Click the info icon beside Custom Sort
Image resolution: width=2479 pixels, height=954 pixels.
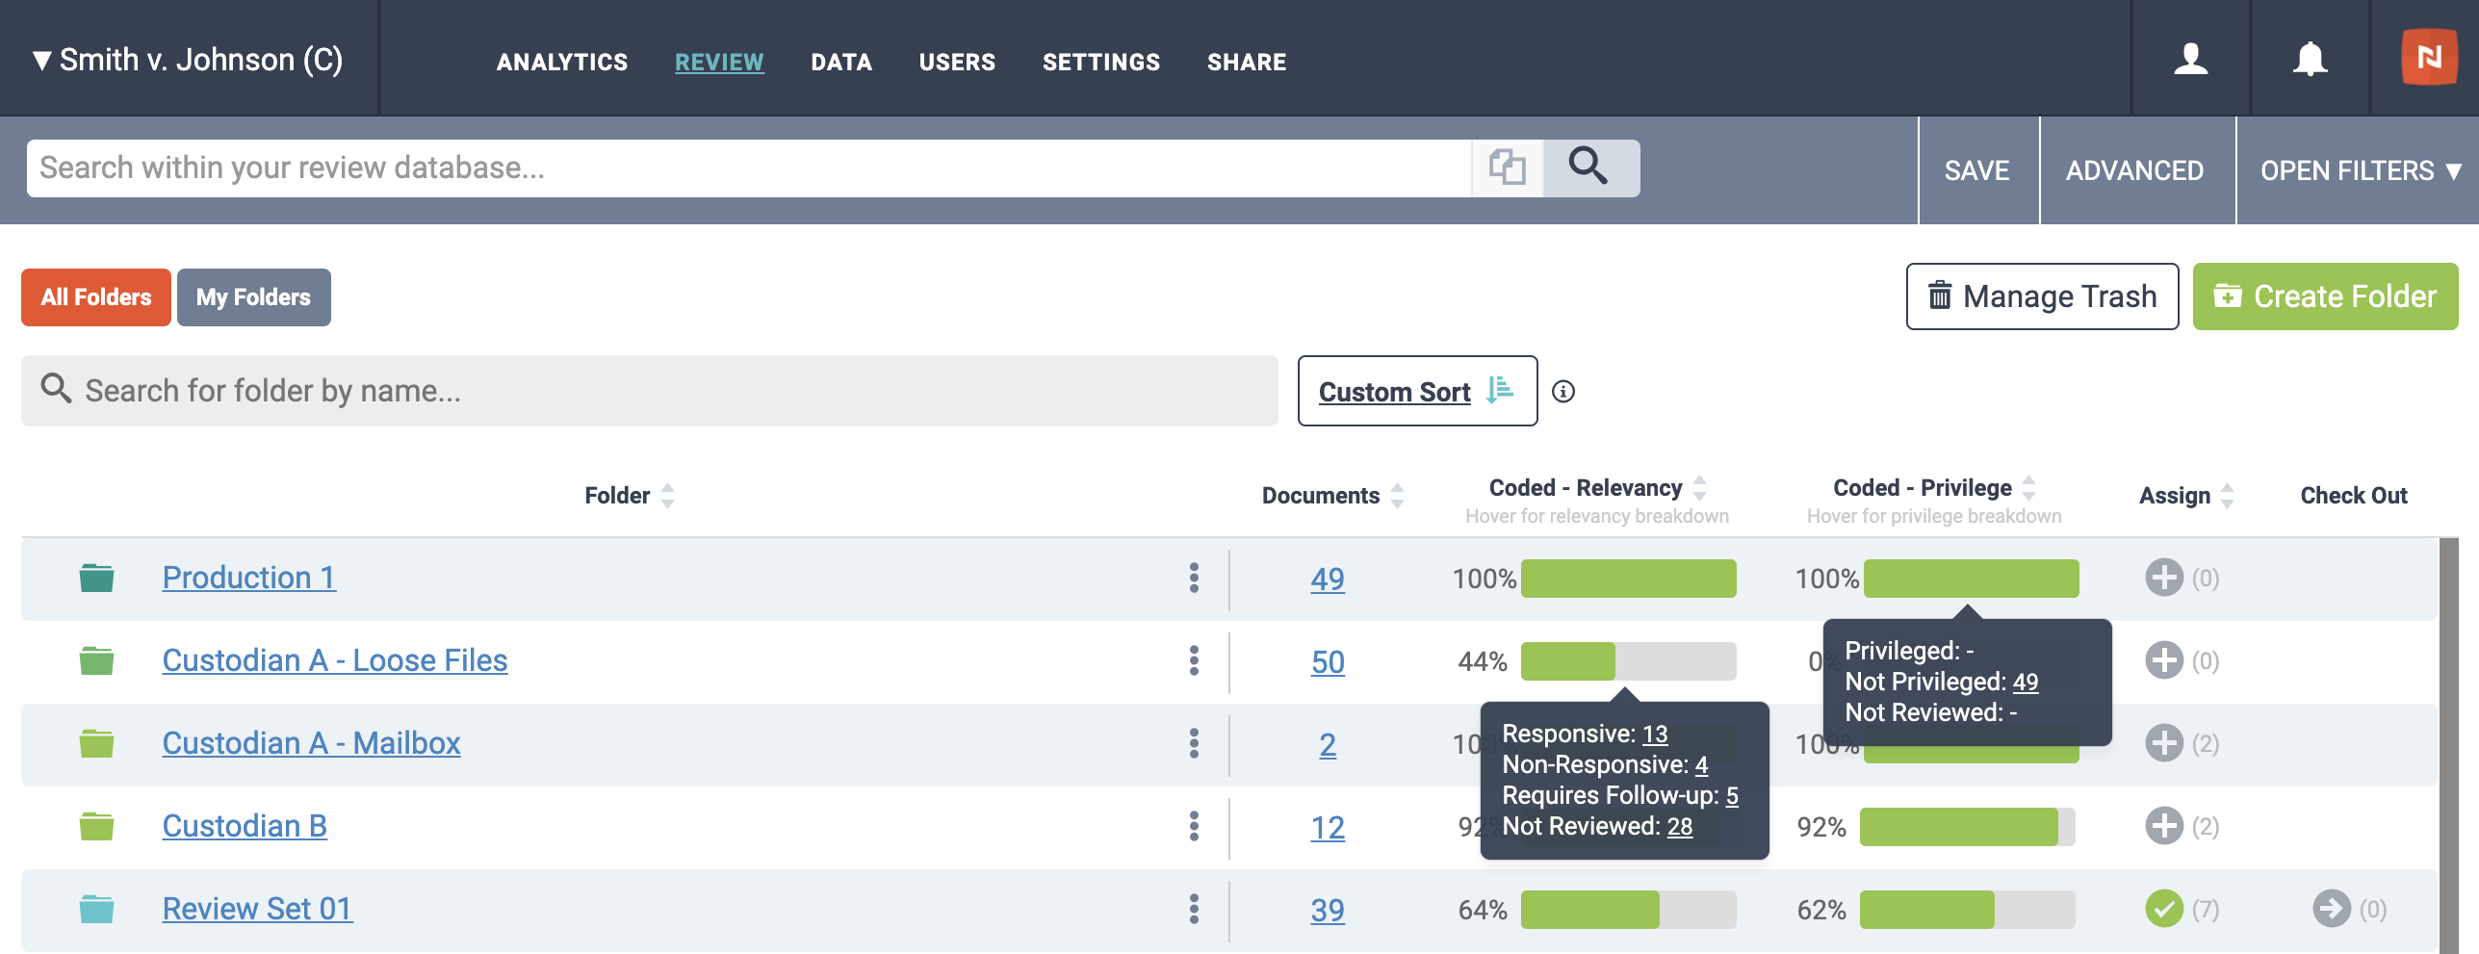point(1563,392)
